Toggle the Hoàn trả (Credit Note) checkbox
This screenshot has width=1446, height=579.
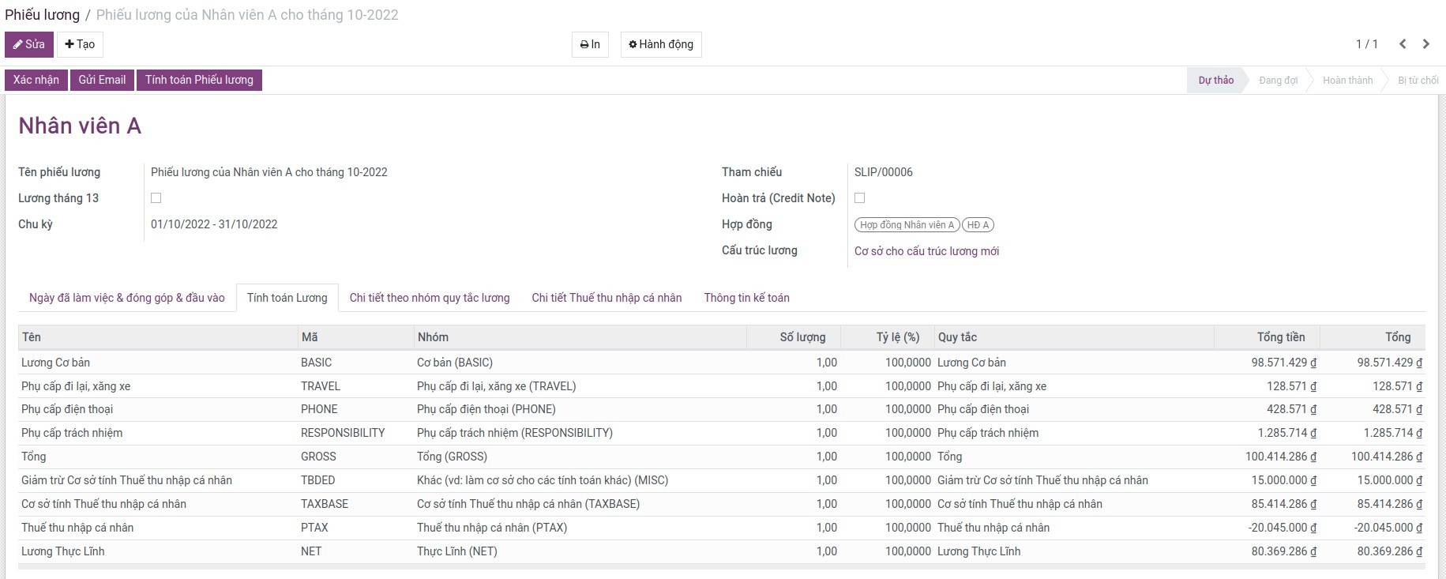(860, 198)
